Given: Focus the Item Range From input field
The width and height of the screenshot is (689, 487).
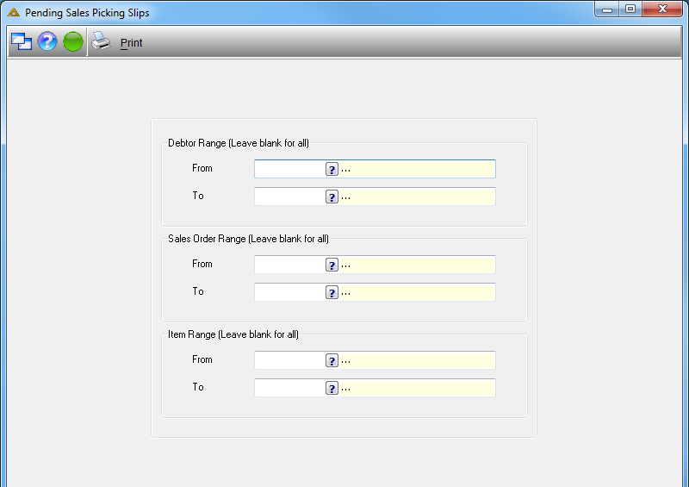Looking at the screenshot, I should (x=290, y=360).
